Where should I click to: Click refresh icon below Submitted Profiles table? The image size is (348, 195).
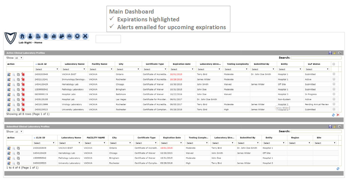338,169
